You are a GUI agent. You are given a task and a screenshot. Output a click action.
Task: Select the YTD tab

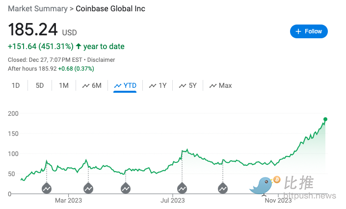tap(125, 85)
